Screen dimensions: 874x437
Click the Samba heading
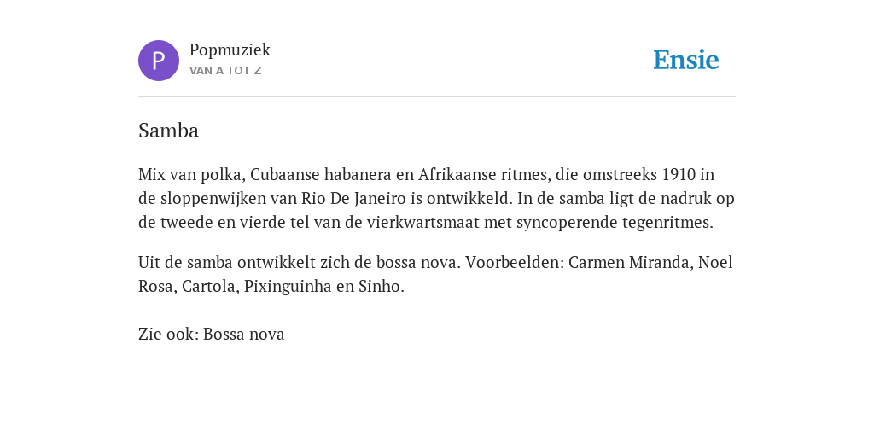pyautogui.click(x=168, y=131)
